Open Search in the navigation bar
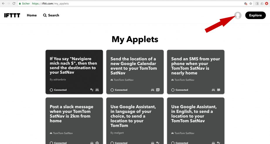 51,15
